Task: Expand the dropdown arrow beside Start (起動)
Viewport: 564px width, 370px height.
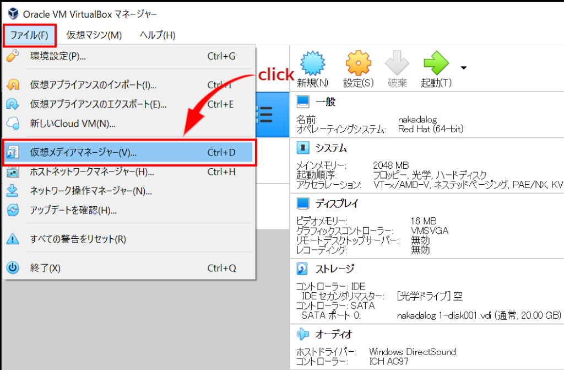Action: [x=463, y=68]
